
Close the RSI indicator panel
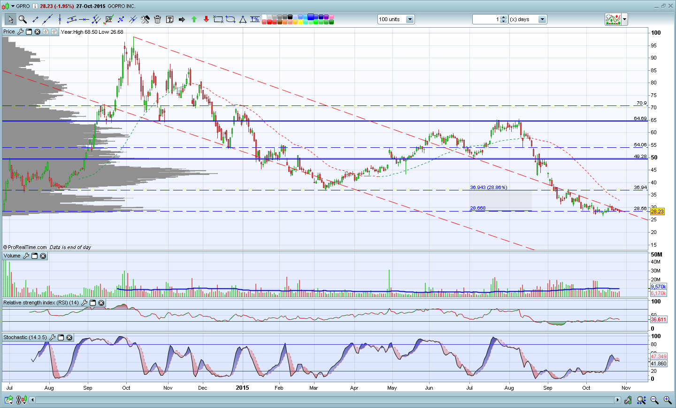101,302
